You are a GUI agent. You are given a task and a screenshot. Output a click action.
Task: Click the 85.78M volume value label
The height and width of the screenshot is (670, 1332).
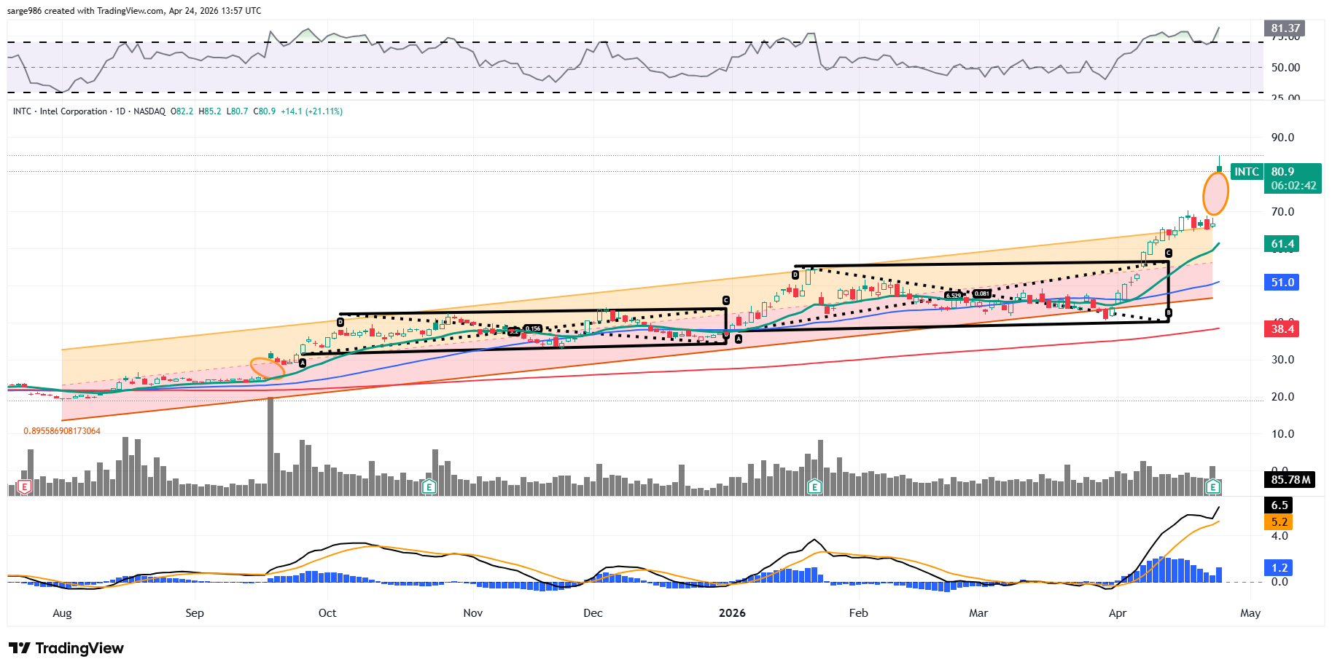[1290, 480]
